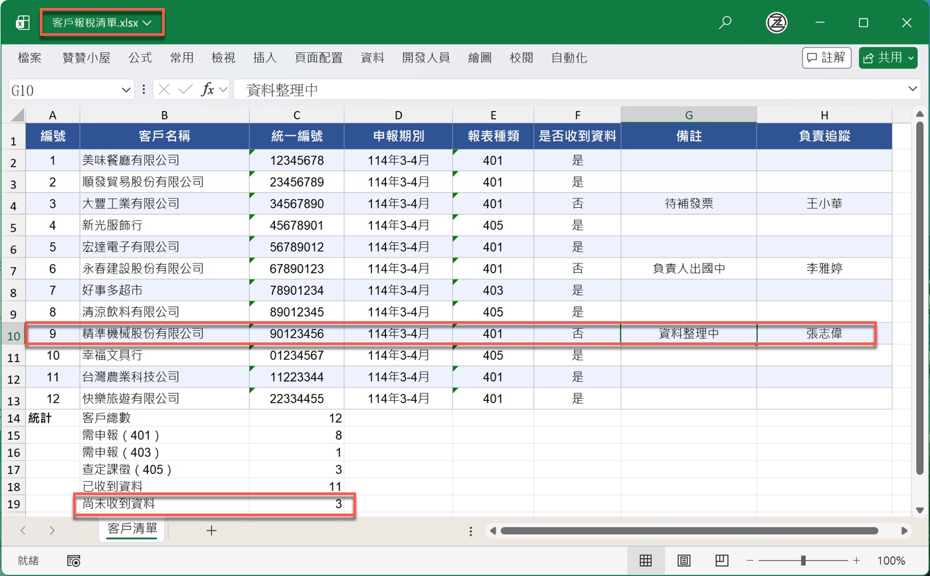This screenshot has height=576, width=930.
Task: Select header cell 是否收到資料
Action: 577,137
